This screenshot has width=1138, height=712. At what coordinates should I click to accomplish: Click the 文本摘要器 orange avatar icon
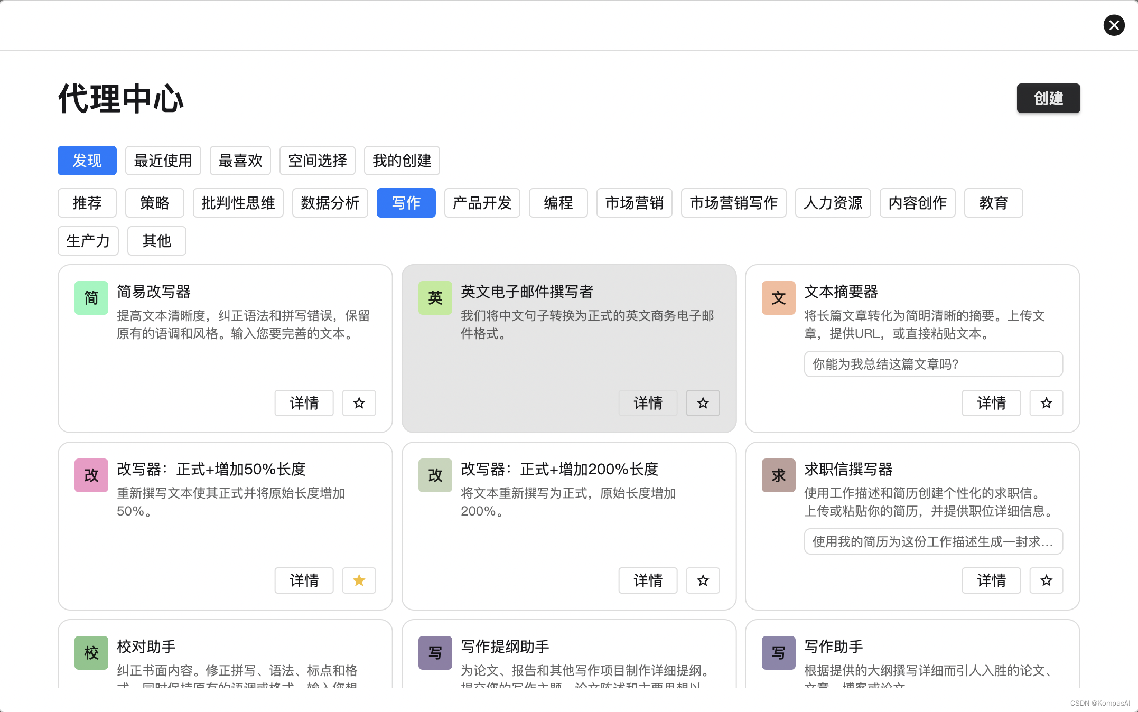coord(778,298)
